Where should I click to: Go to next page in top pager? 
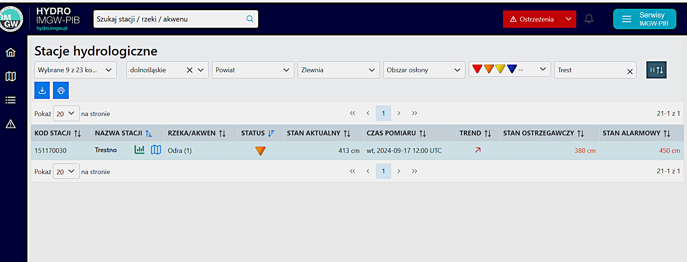[x=399, y=113]
